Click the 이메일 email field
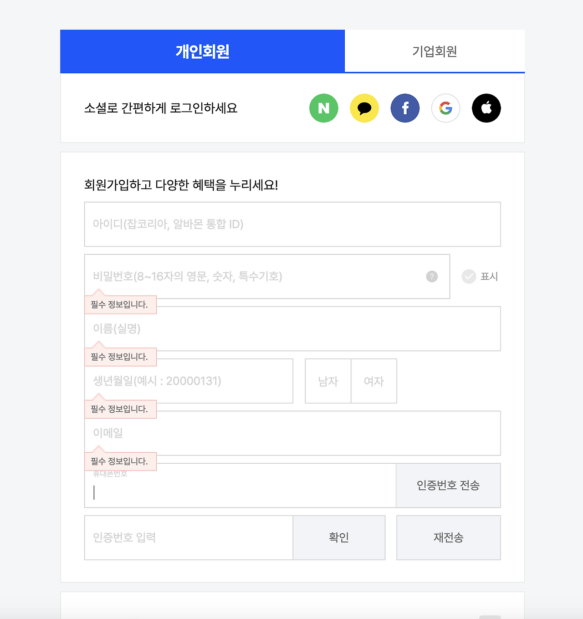 click(292, 433)
